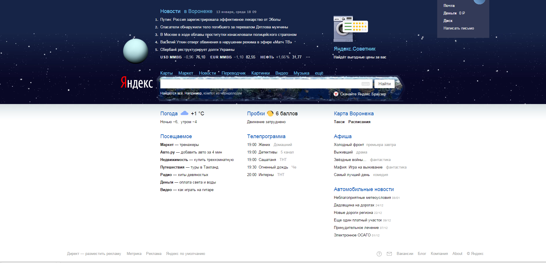Viewport: 546px width, 263px height.
Task: Click the virtual keyboard icon in search box
Action: [365, 84]
